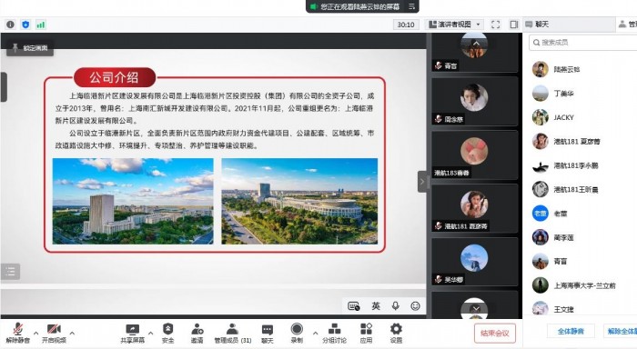Check network signal strength bars icon

coord(41,25)
